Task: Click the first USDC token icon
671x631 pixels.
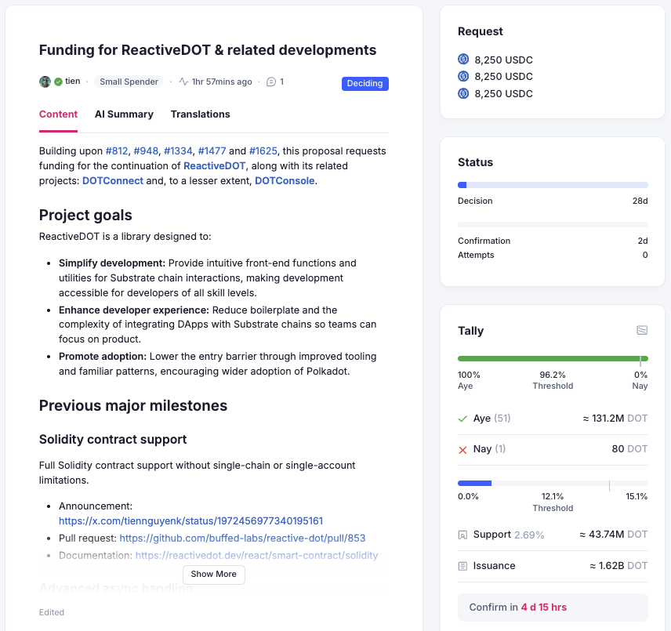Action: pos(463,60)
